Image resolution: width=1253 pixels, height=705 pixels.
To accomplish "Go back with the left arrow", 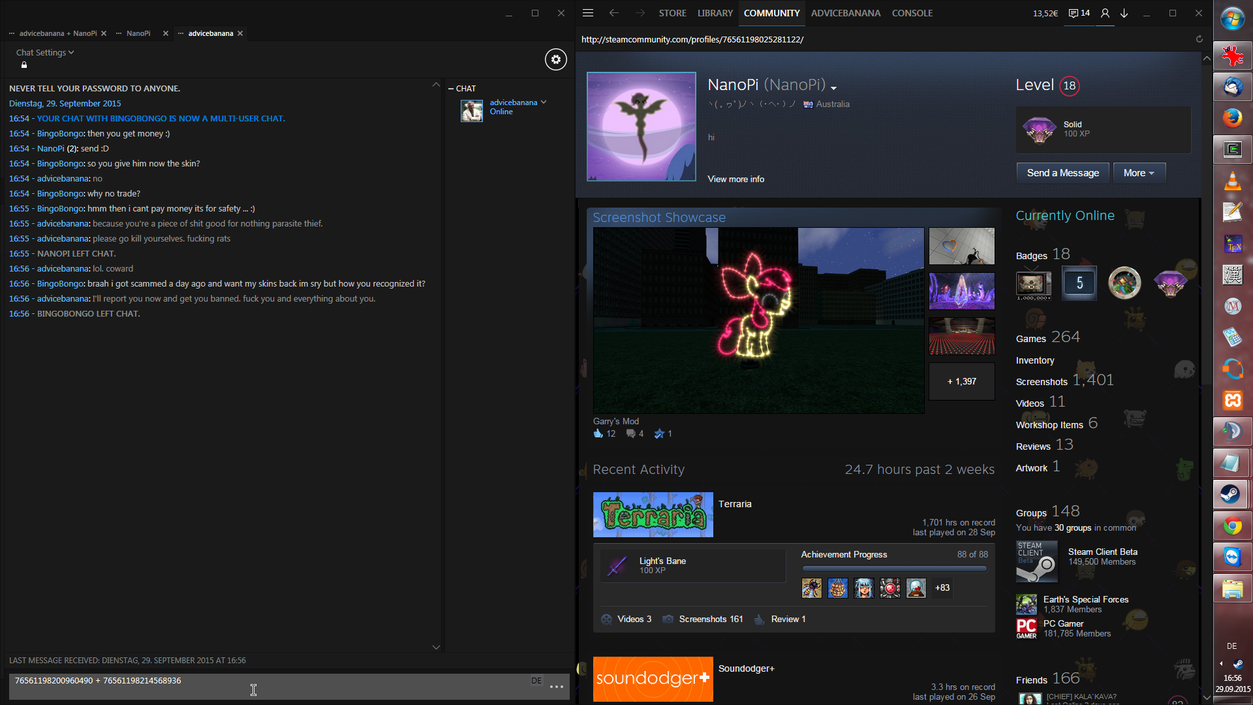I will coord(613,13).
